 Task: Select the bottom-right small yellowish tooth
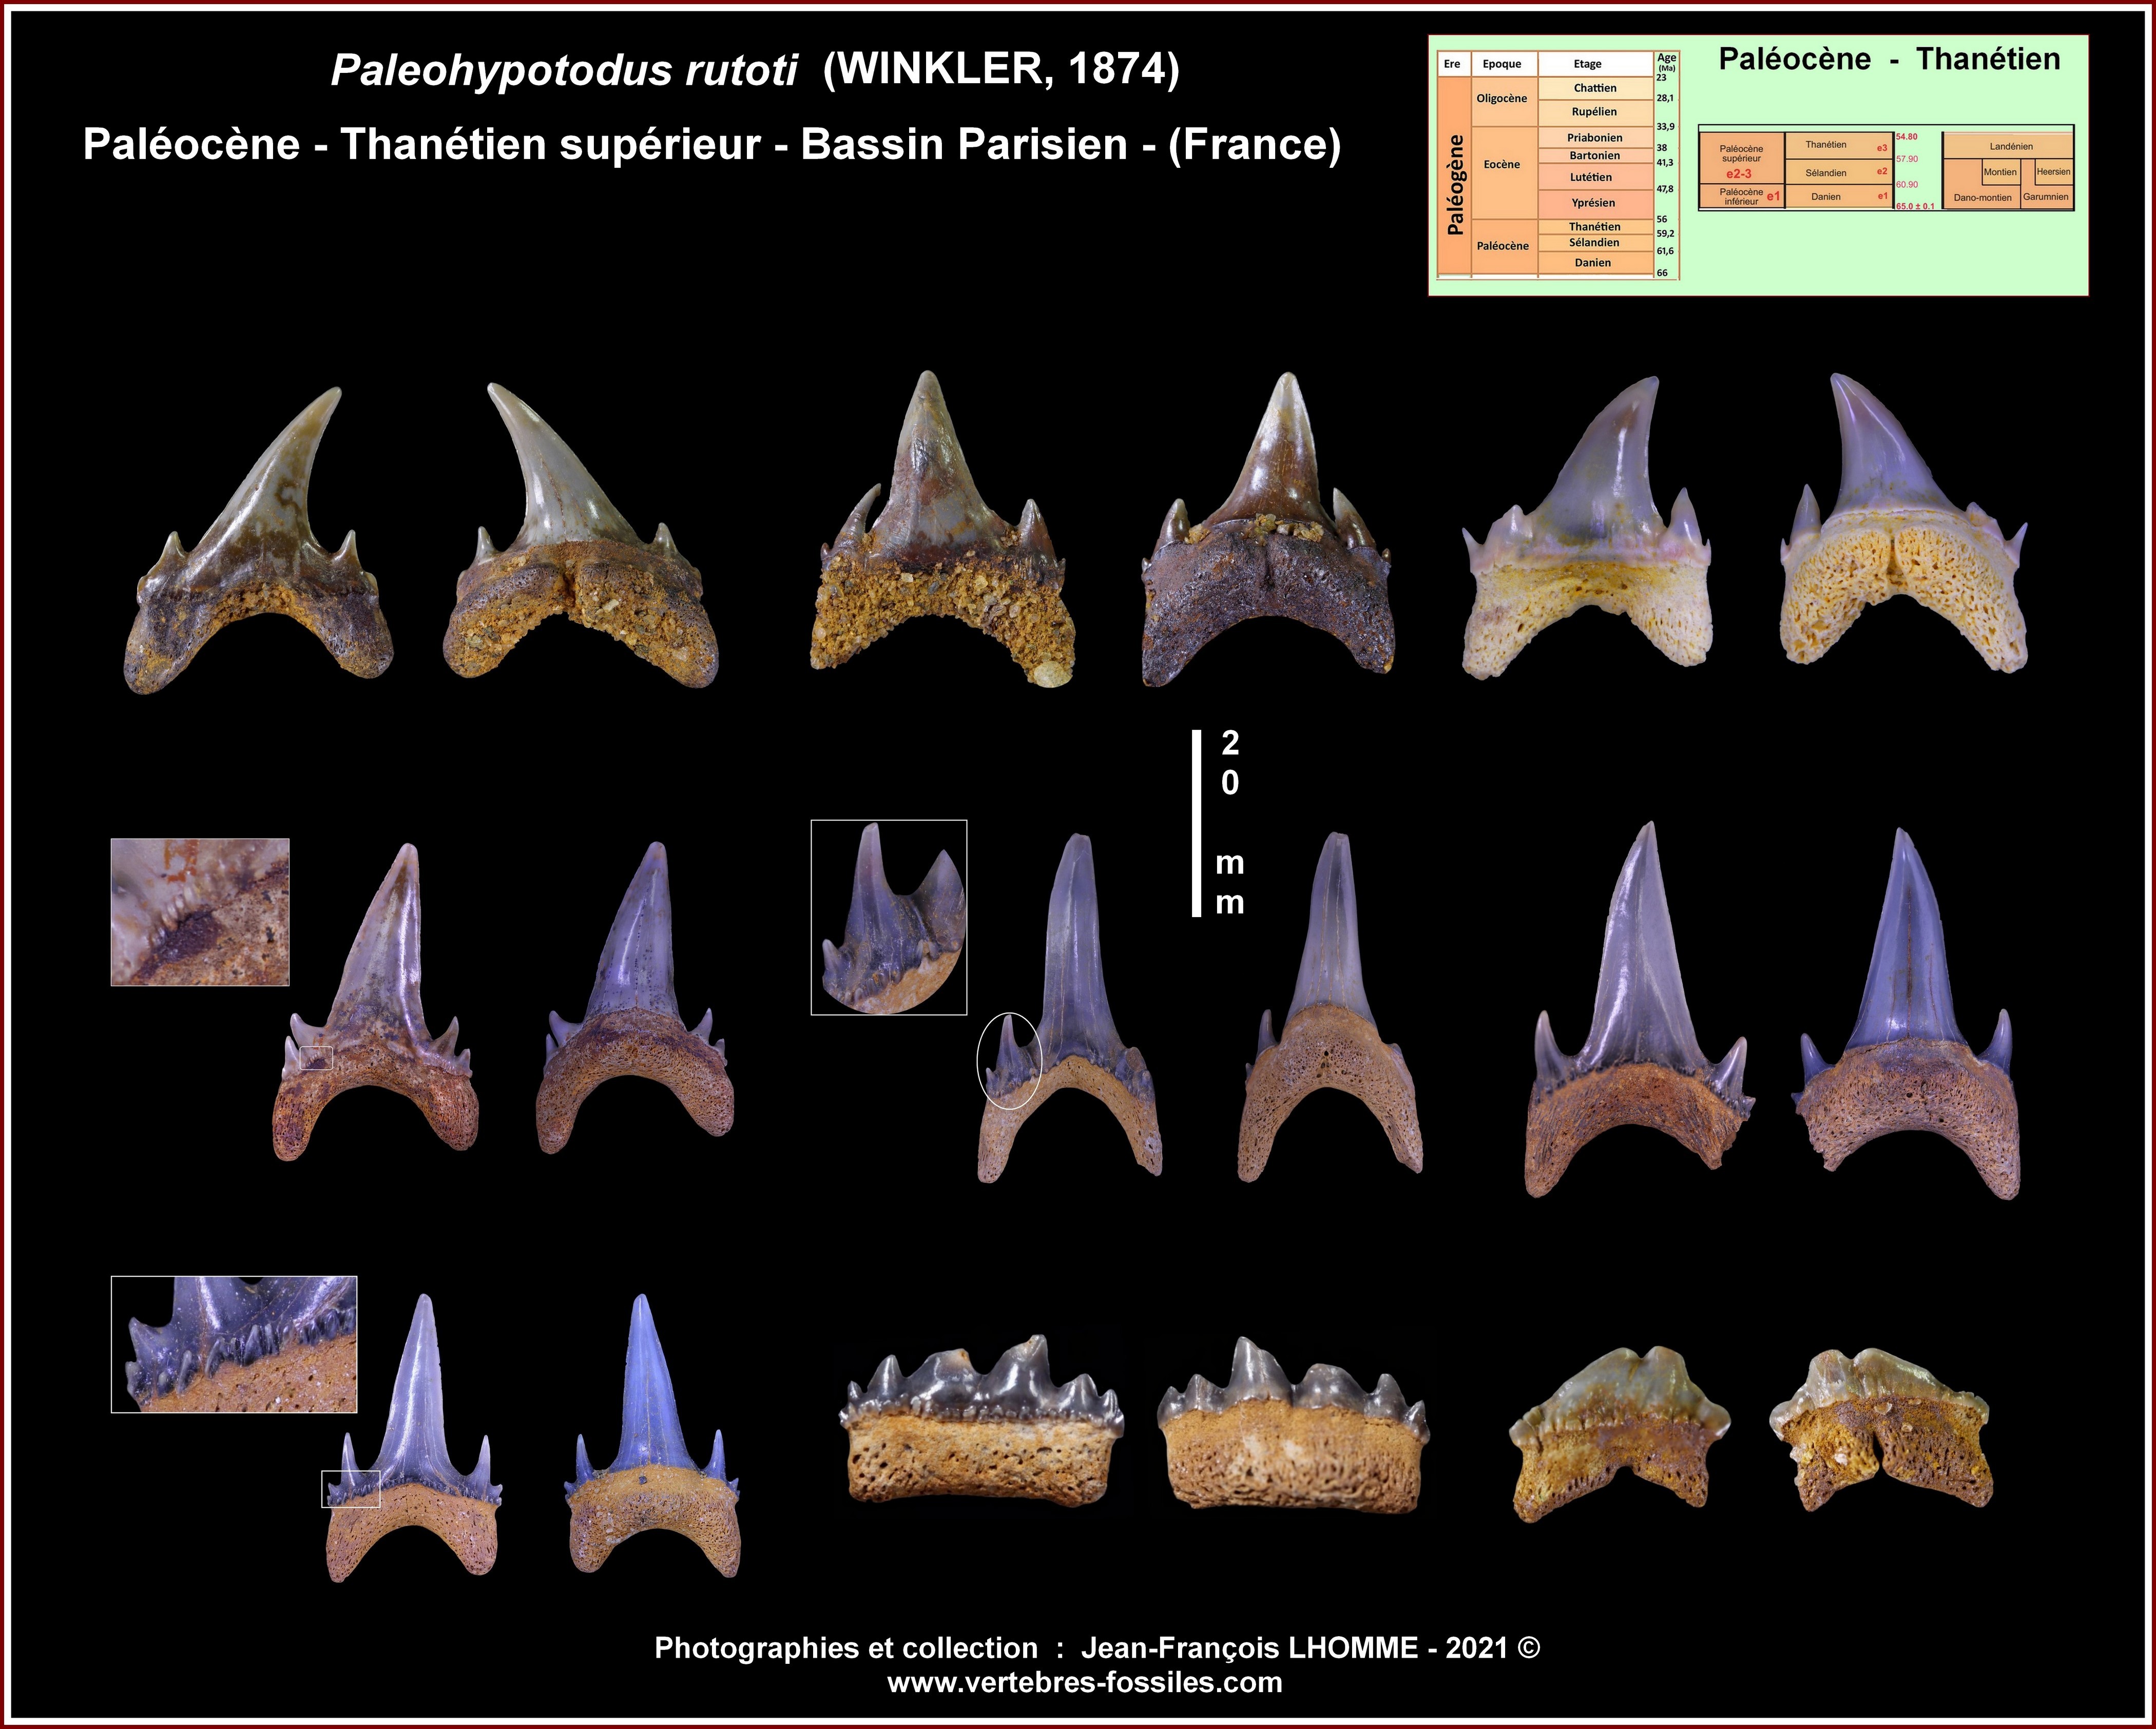(x=1880, y=1430)
